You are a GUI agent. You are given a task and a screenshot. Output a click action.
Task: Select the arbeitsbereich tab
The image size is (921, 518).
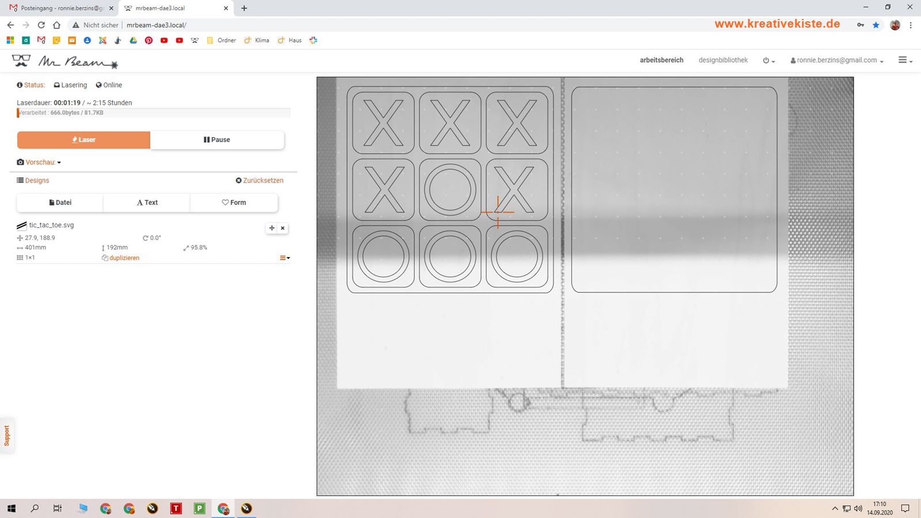[x=661, y=60]
